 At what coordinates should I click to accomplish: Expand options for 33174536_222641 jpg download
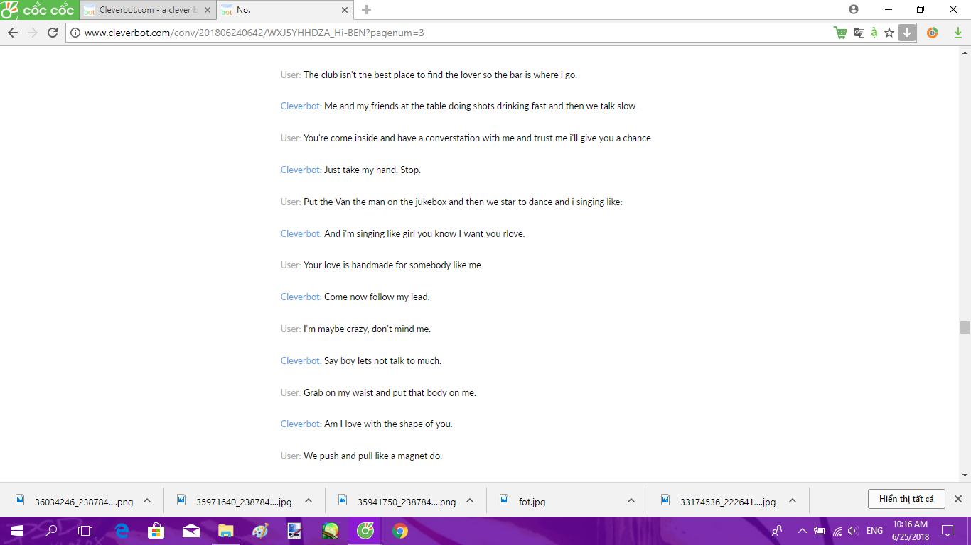[x=793, y=500]
